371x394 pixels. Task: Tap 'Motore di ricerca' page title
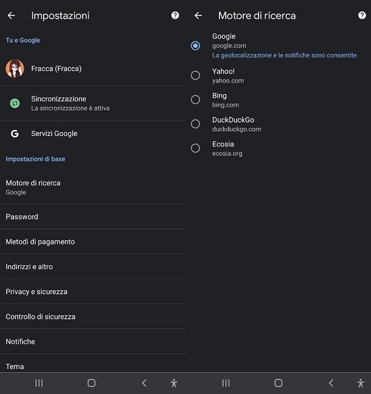tap(257, 16)
